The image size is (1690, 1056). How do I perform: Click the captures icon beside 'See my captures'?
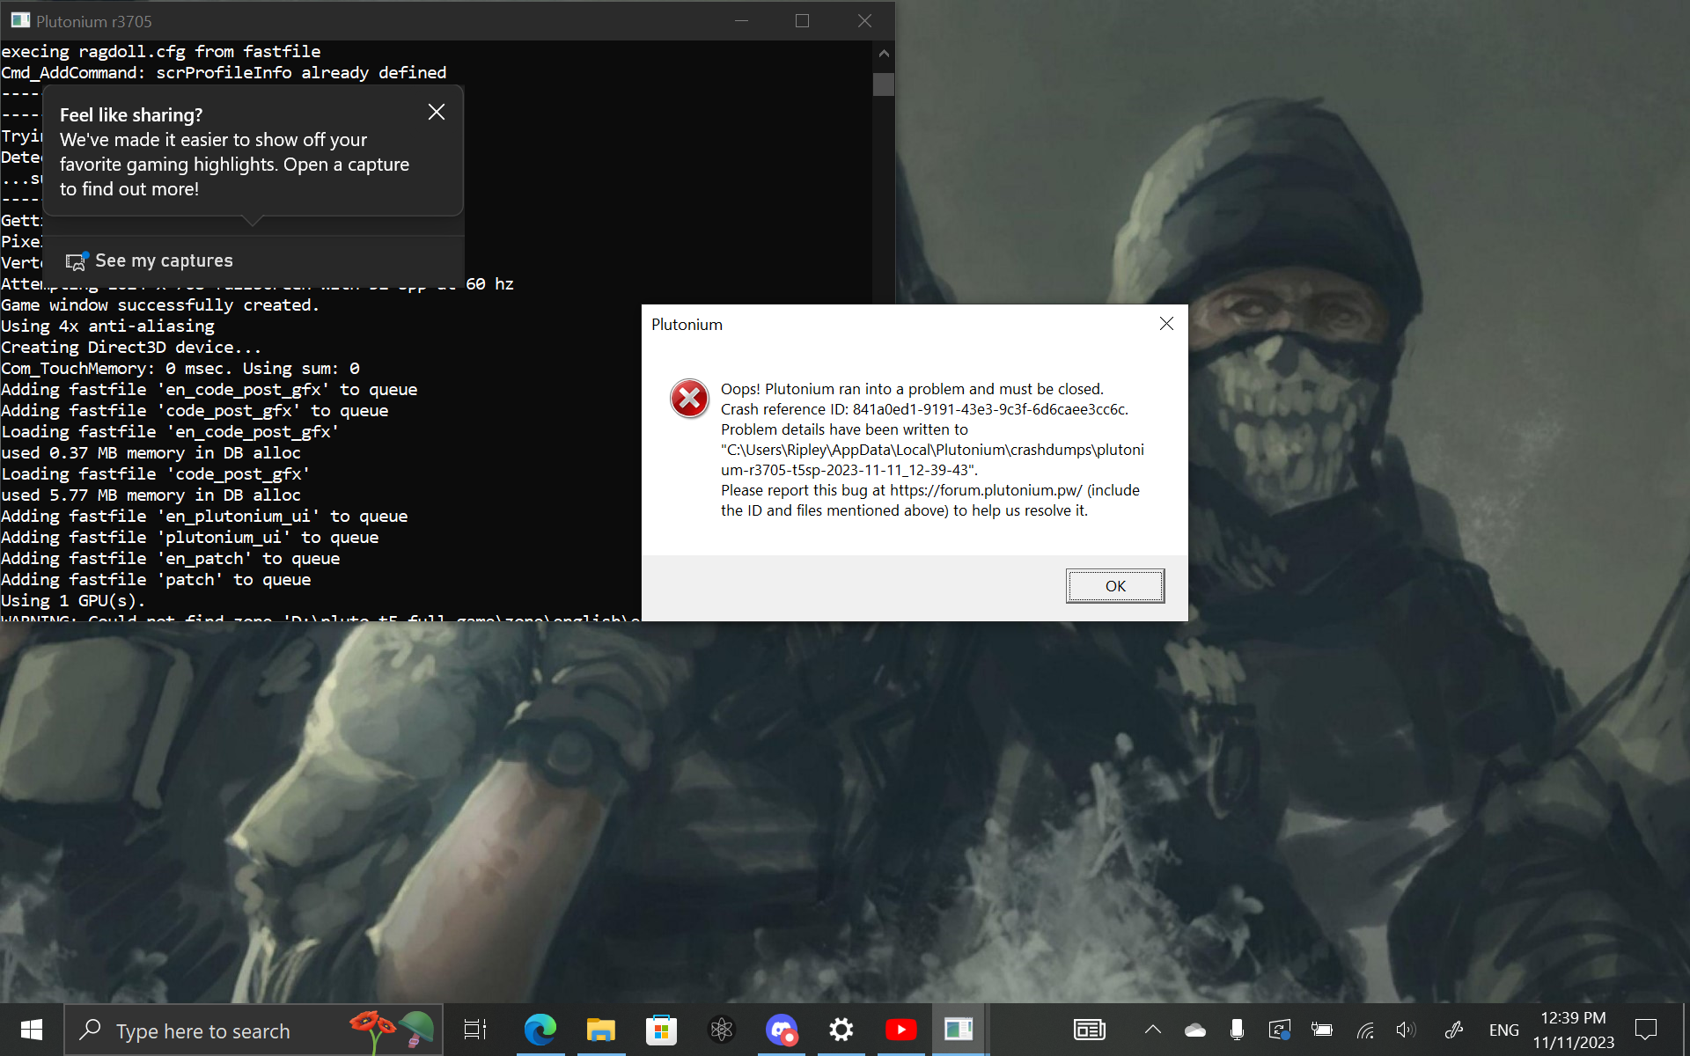(x=77, y=261)
